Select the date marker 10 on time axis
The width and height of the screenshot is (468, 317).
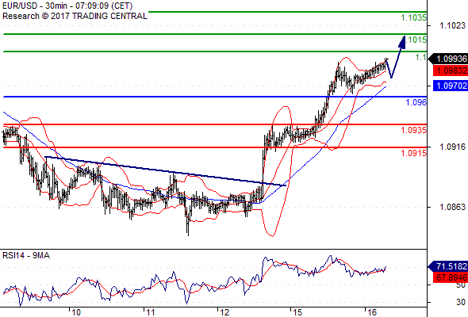(x=76, y=312)
